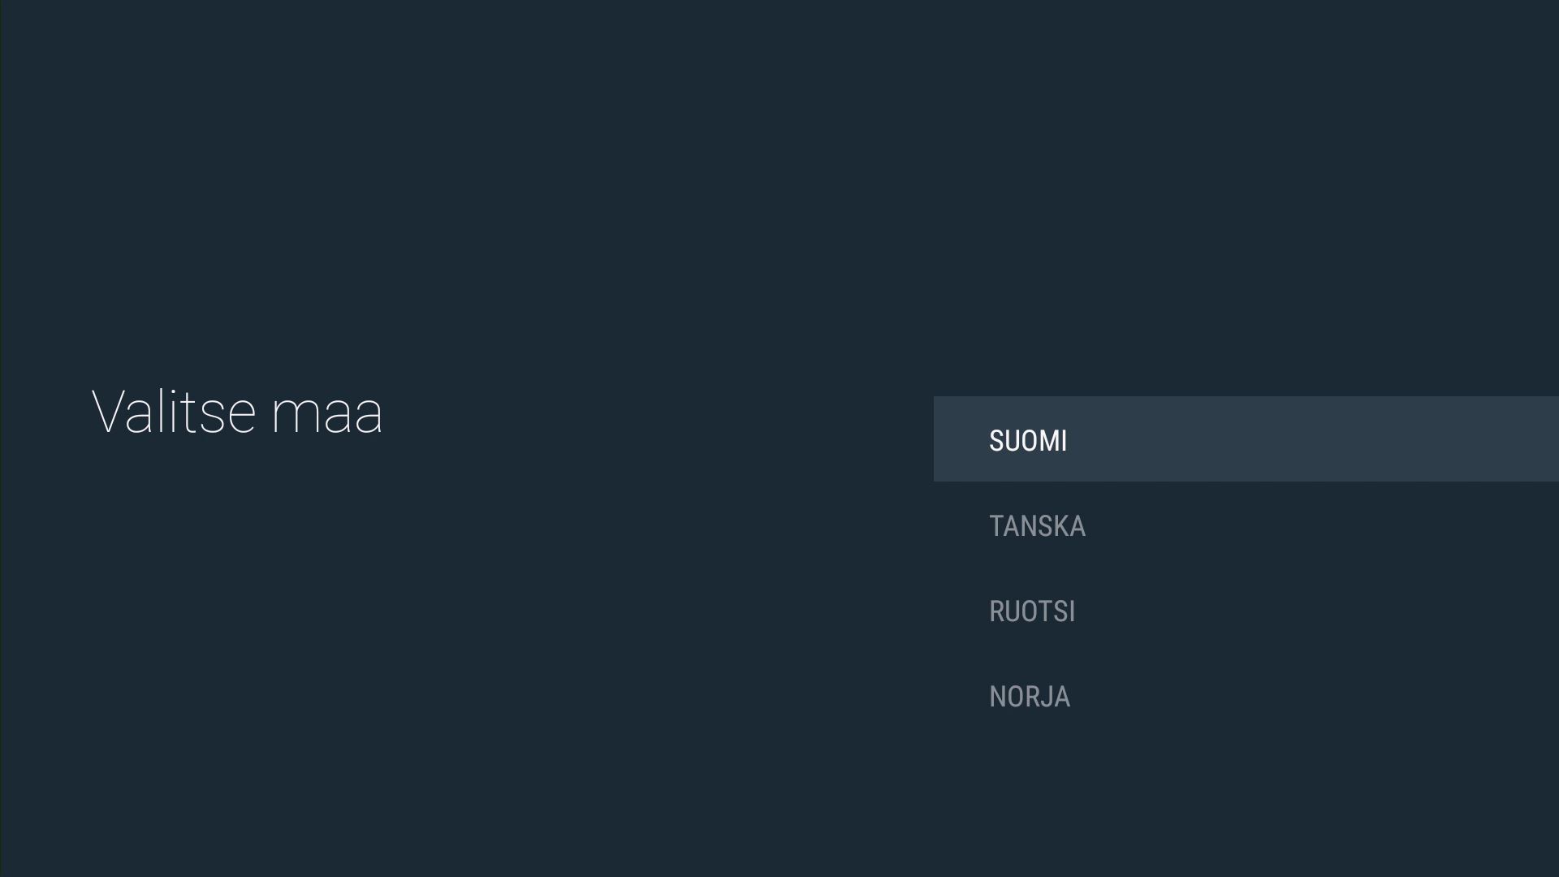
Task: Set country to Denmark (TANSKA)
Action: (x=1037, y=525)
